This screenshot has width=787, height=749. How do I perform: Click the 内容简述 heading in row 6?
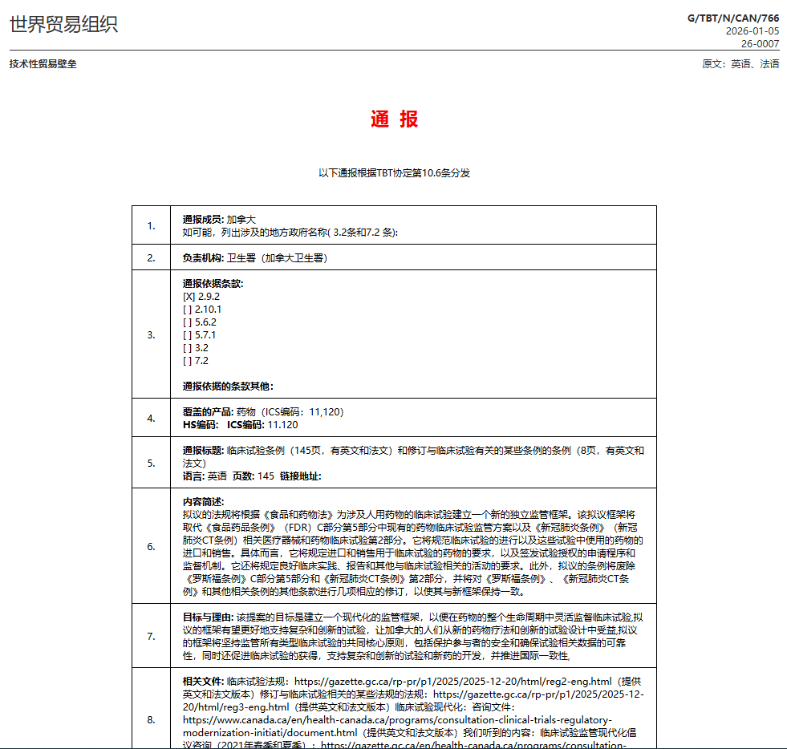click(202, 501)
